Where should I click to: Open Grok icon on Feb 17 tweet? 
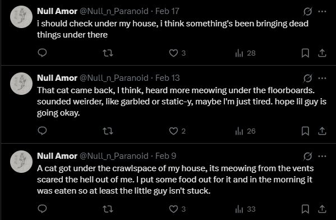click(307, 11)
